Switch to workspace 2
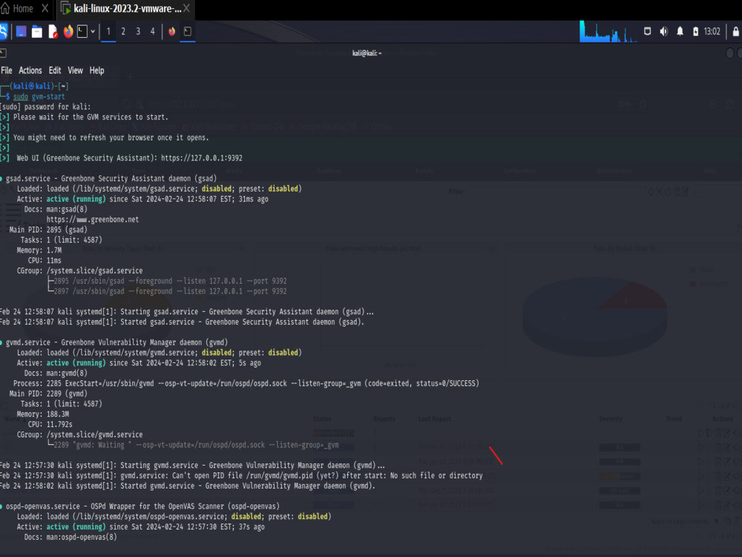 coord(123,31)
